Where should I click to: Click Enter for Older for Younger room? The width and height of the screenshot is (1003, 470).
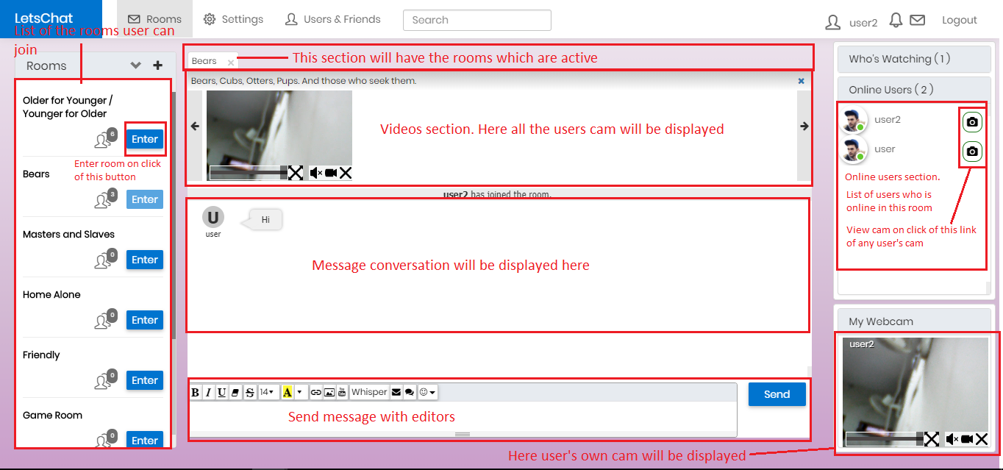tap(145, 139)
